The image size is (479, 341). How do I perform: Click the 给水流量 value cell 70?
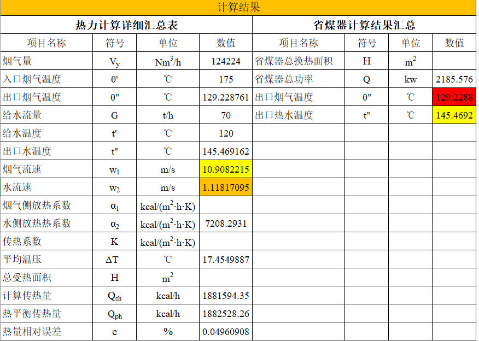tap(226, 115)
